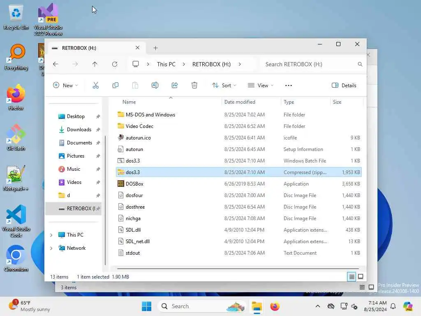Screen dimensions: 421x316
Task: Click the Share icon in toolbar
Action: [x=174, y=86]
